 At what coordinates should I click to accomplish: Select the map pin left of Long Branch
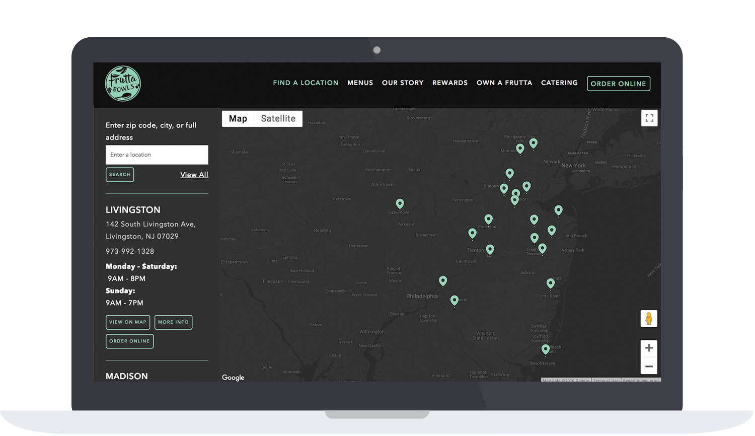(x=552, y=230)
